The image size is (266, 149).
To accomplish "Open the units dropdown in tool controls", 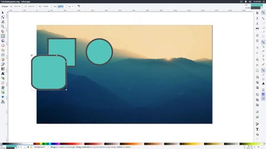I will (71, 7).
